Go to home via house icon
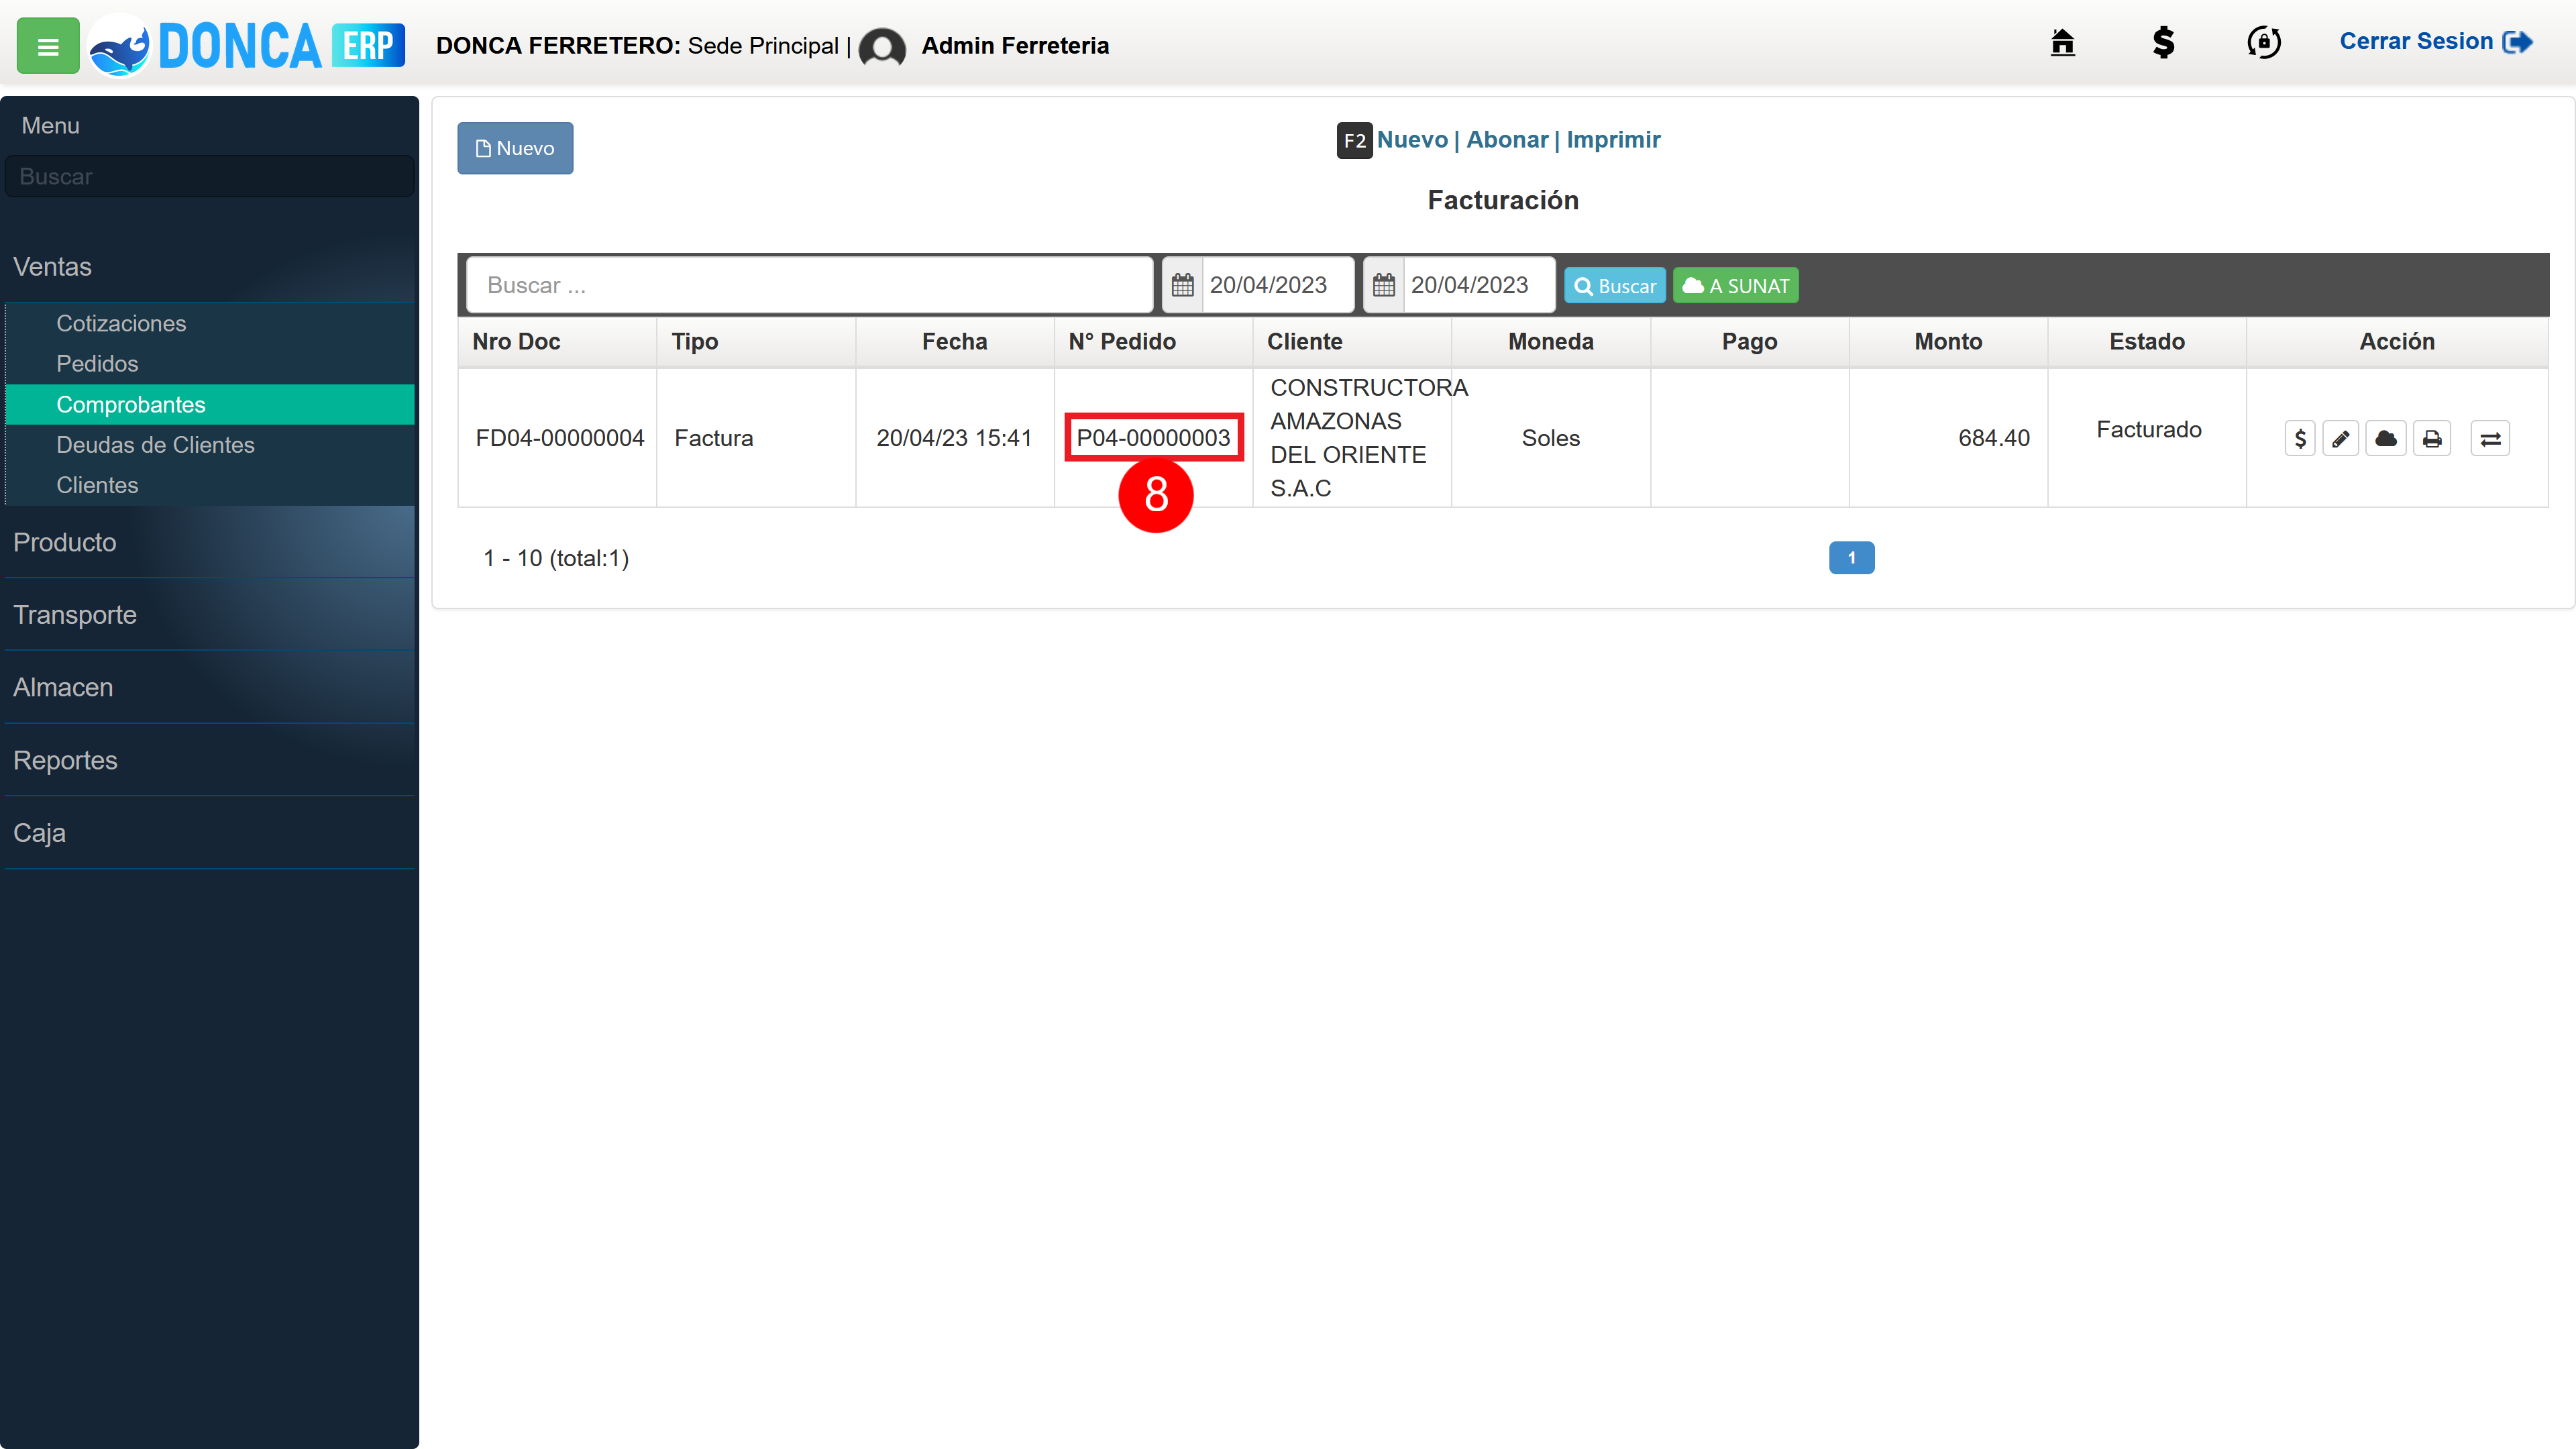2576x1449 pixels. tap(2062, 43)
